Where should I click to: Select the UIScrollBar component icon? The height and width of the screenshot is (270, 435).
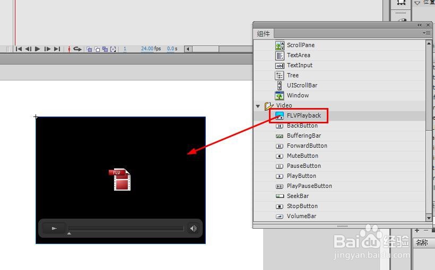[280, 85]
